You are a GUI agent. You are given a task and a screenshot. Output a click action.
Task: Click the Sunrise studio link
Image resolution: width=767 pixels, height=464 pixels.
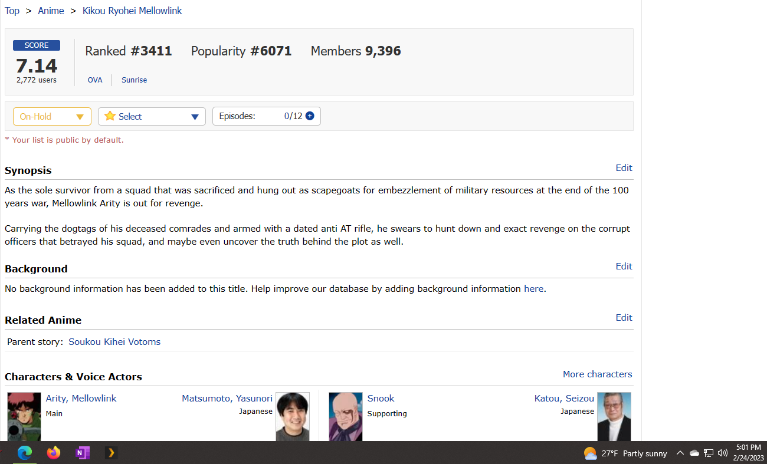[134, 80]
